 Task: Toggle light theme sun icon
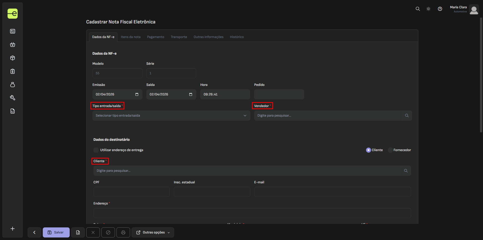click(428, 9)
